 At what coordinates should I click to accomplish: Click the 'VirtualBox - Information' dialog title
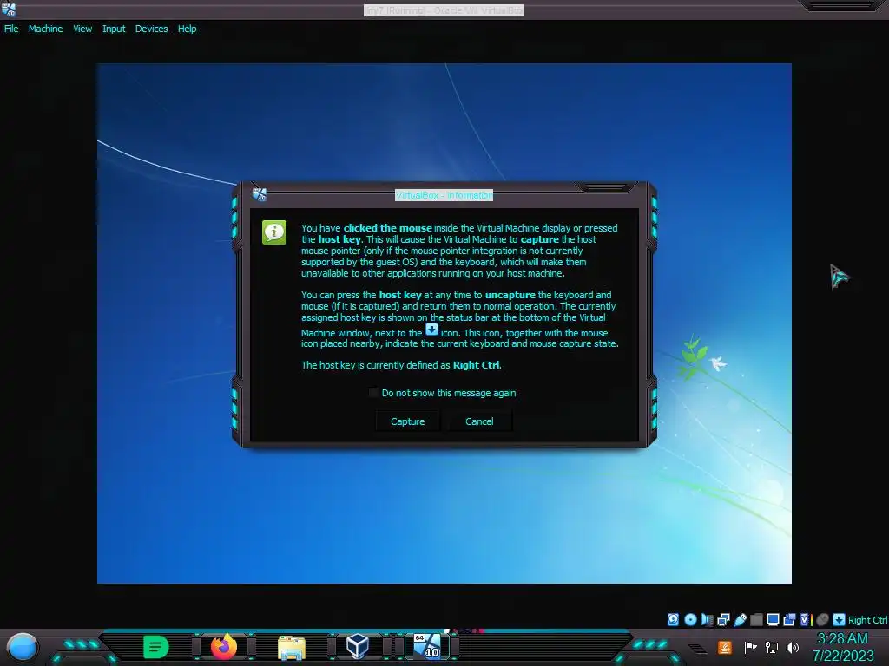[x=444, y=195]
